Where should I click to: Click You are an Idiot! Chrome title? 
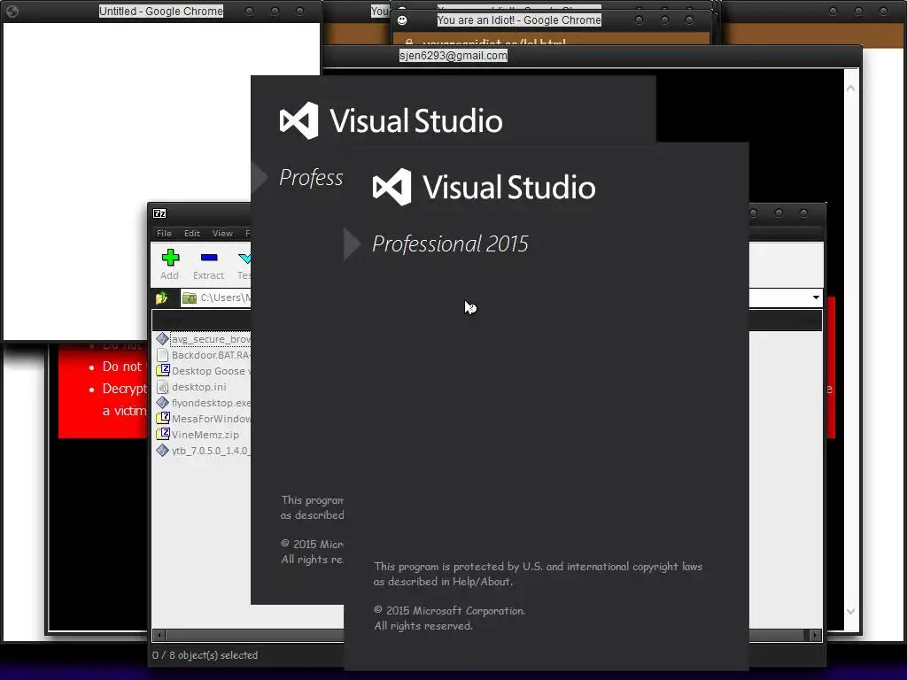pyautogui.click(x=519, y=20)
